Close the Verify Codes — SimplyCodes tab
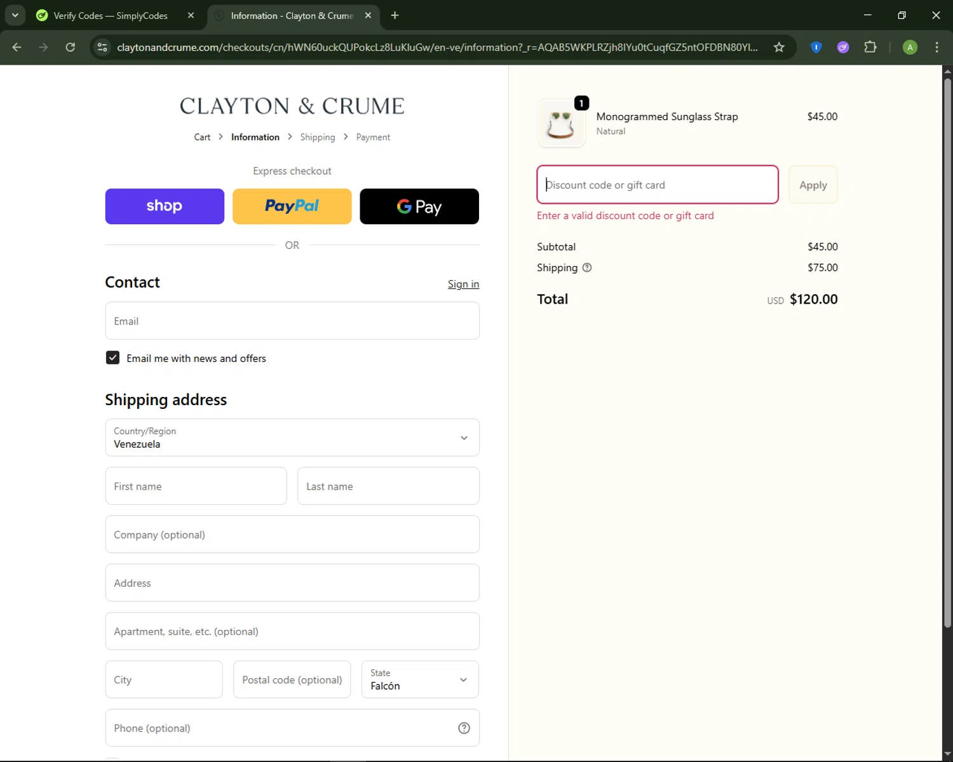 coord(191,15)
